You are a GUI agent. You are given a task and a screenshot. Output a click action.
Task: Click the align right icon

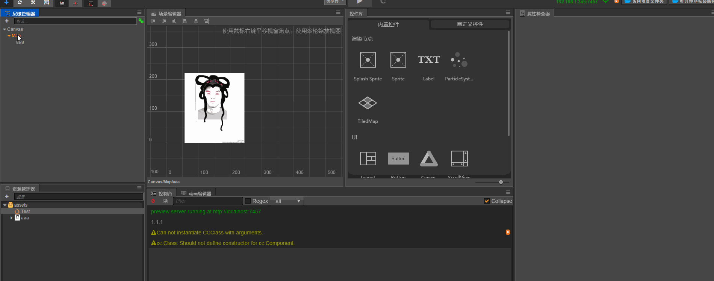(x=206, y=21)
